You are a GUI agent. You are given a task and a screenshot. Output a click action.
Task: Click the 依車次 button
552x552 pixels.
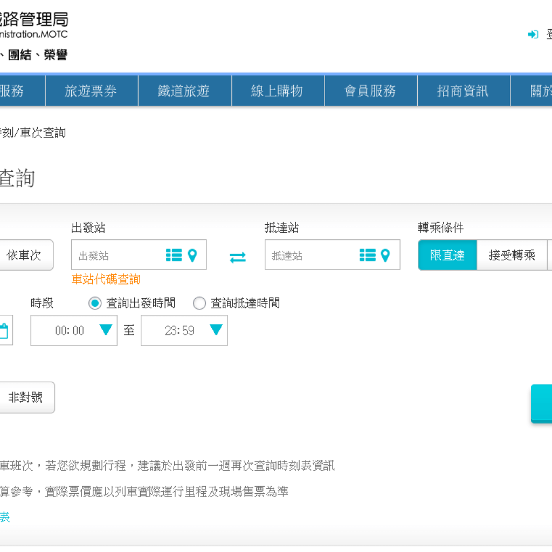[x=24, y=255]
